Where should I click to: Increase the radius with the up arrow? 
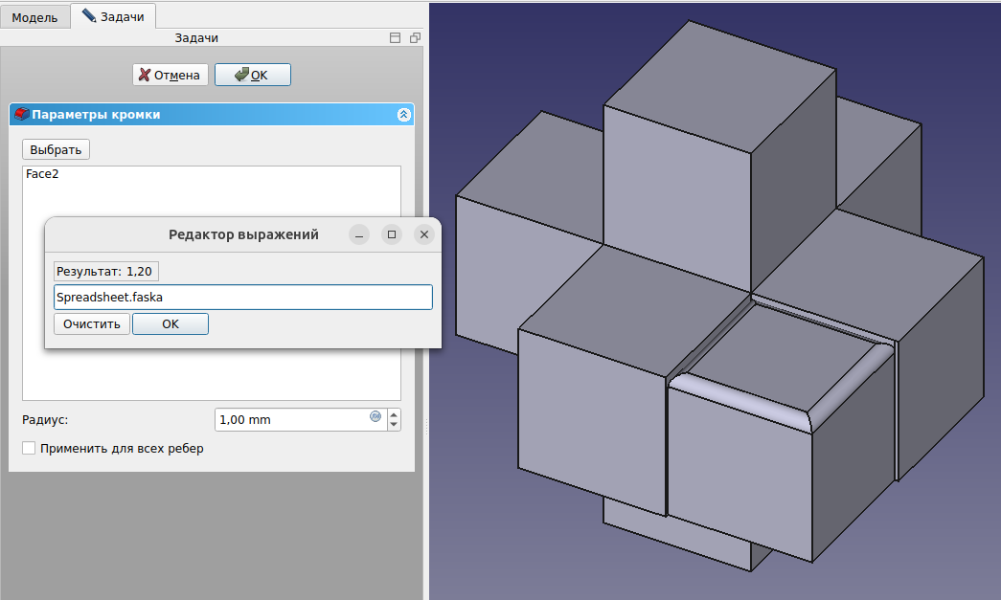pos(394,413)
